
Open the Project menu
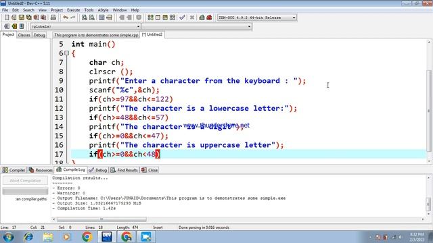coord(57,10)
